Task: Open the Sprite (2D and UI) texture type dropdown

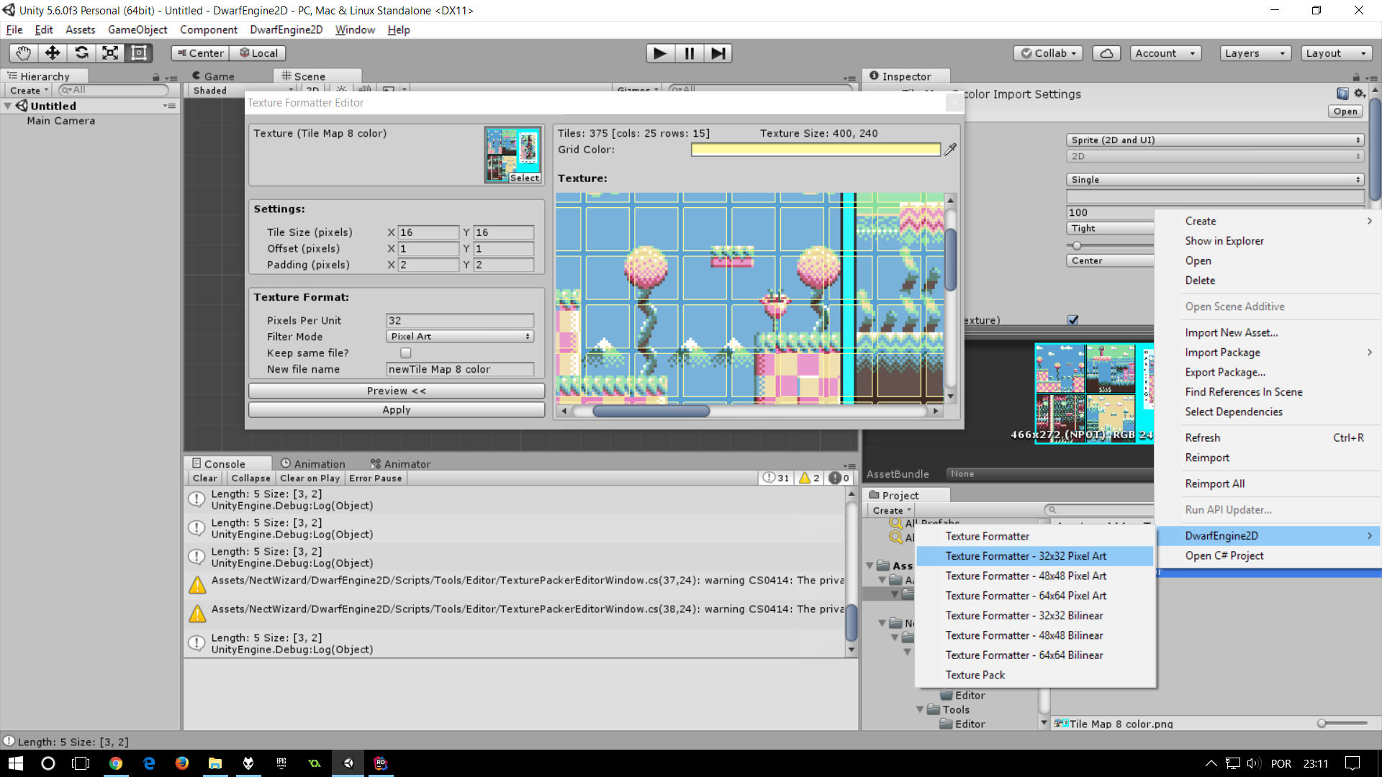Action: pos(1215,140)
